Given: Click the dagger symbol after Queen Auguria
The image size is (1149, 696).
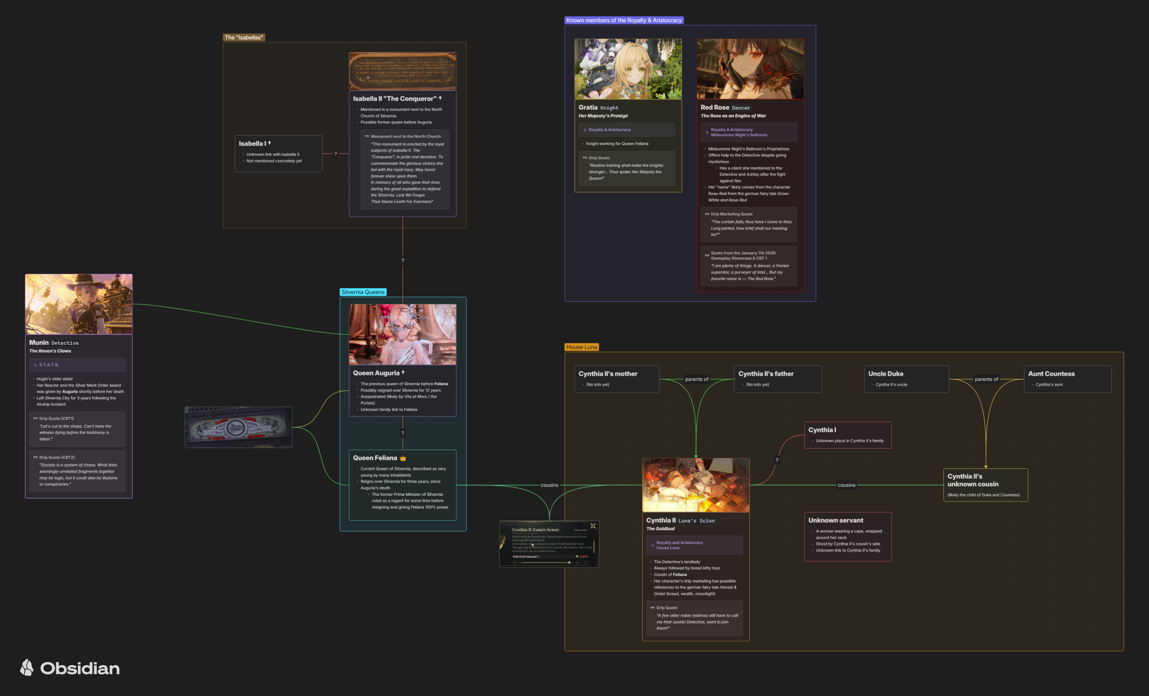Looking at the screenshot, I should (403, 372).
